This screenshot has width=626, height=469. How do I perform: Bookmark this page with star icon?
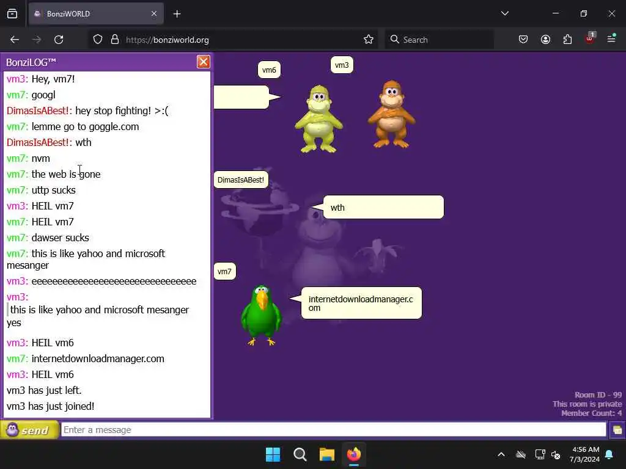[x=369, y=40]
